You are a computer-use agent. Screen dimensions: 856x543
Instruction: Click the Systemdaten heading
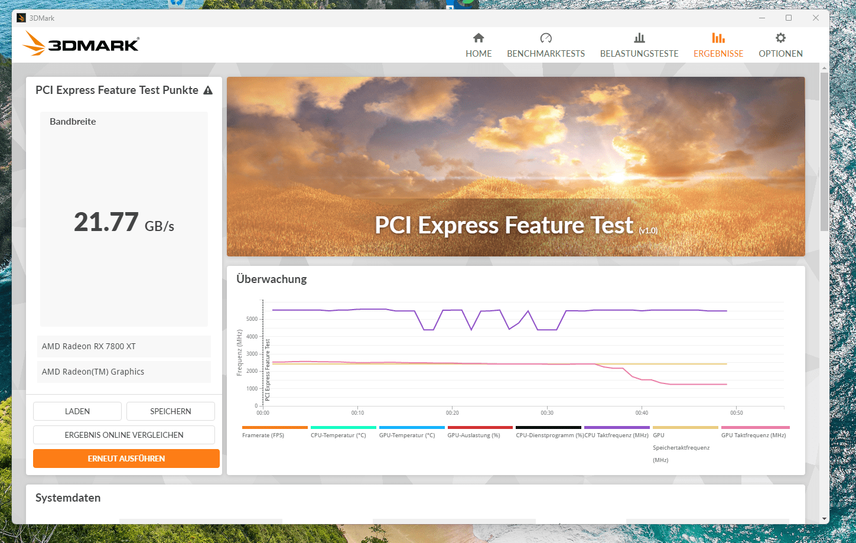[68, 498]
